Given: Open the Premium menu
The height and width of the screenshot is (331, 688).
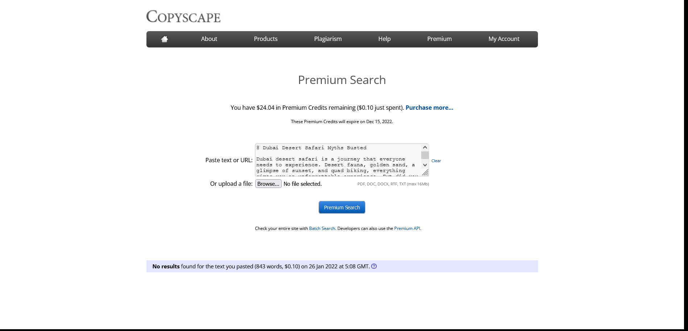Looking at the screenshot, I should [x=439, y=39].
